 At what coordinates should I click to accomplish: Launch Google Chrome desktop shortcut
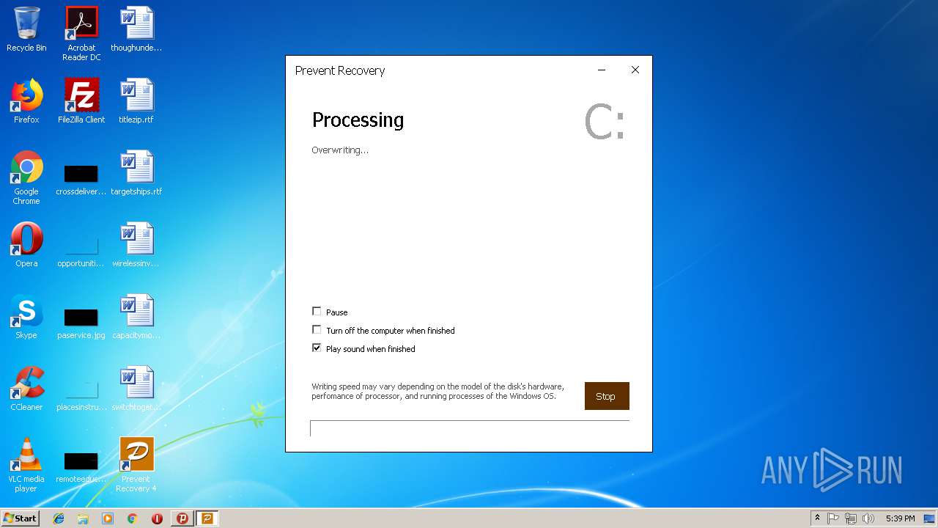click(x=26, y=177)
